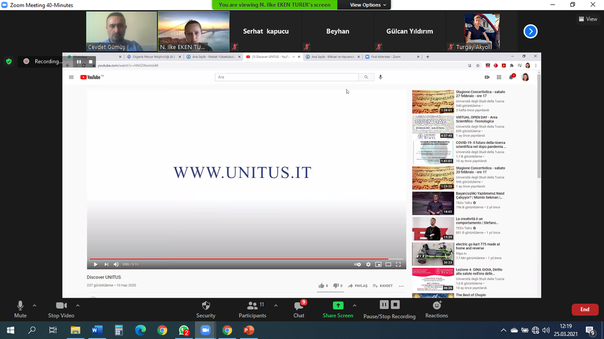Switch to Post Attendee - Zoom tab
This screenshot has width=604, height=339.
pyautogui.click(x=392, y=57)
